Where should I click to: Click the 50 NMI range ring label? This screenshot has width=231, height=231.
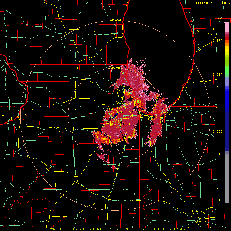click(115, 68)
